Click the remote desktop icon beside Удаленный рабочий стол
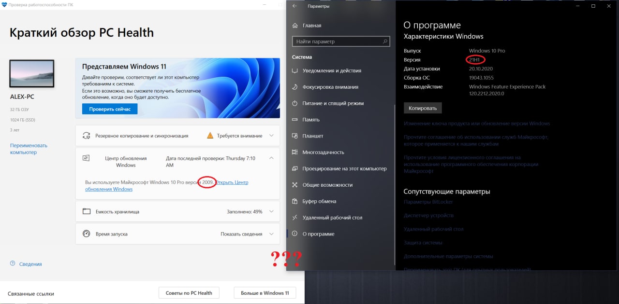The width and height of the screenshot is (619, 304). point(295,218)
